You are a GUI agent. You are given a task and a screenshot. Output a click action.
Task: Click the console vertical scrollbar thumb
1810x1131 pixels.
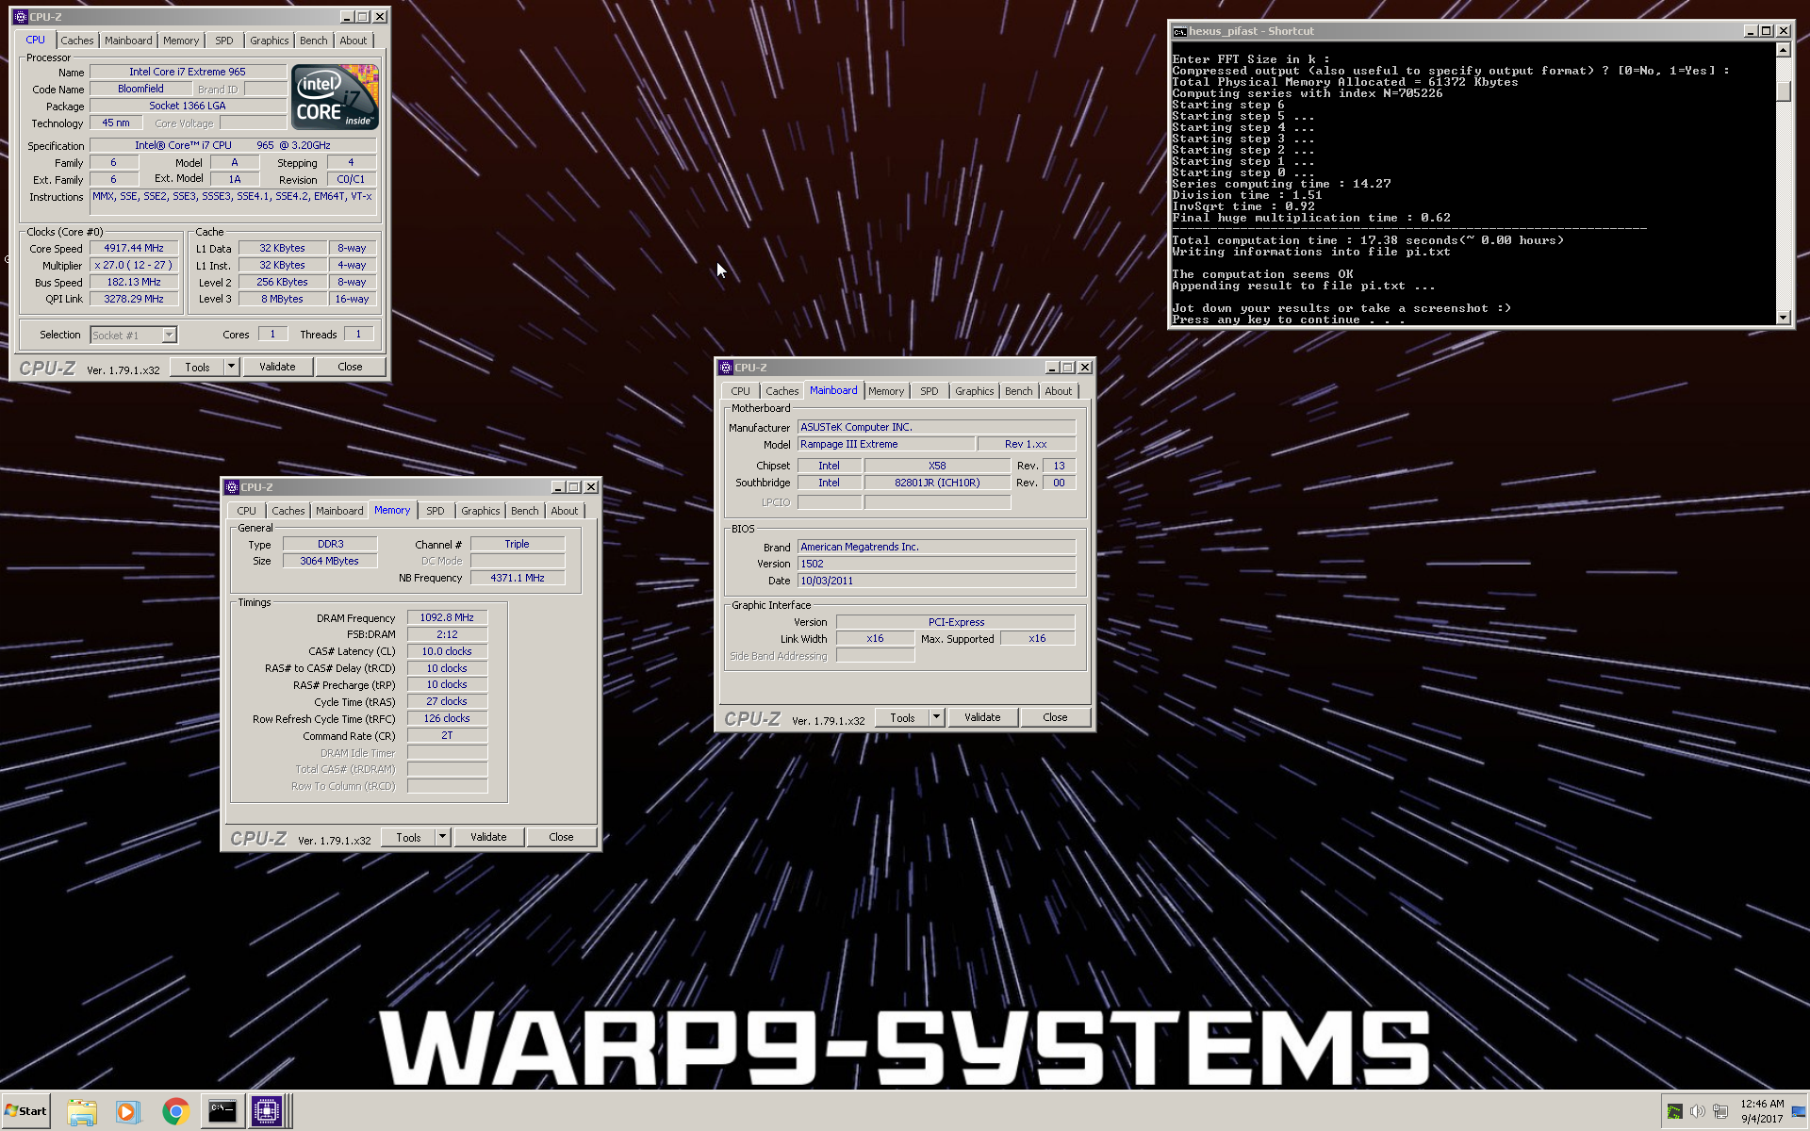click(1784, 91)
